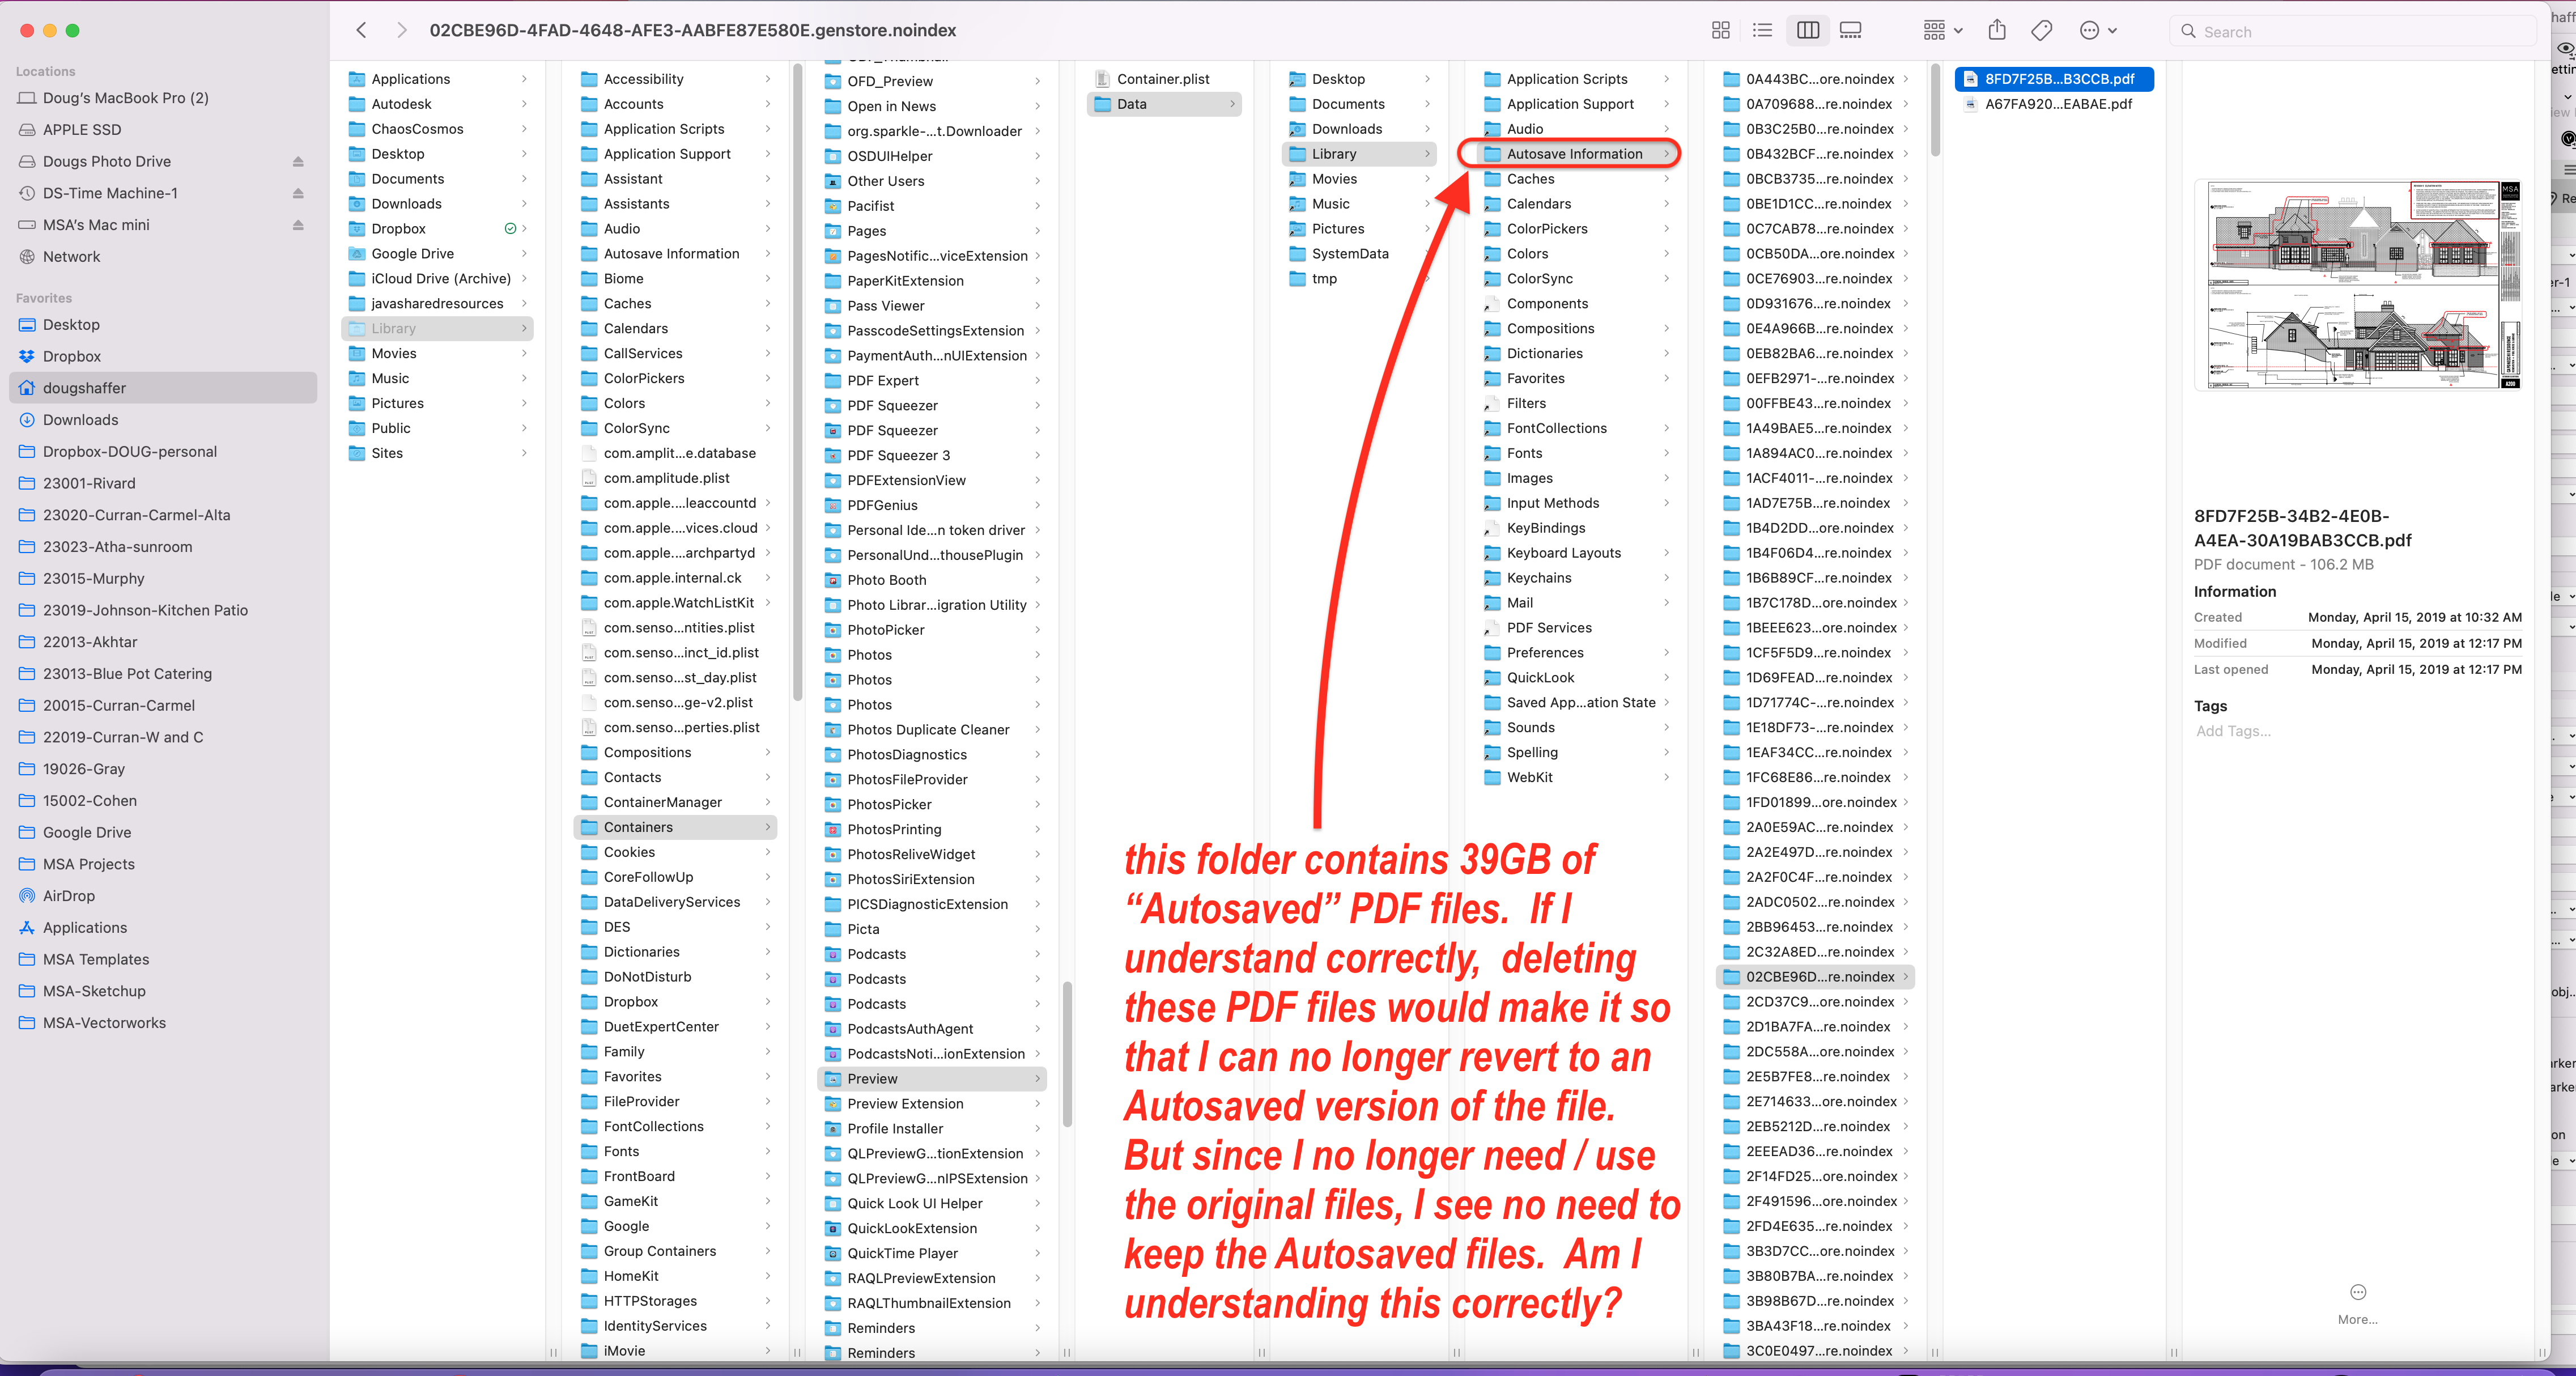Click Add Tags in preview pane

click(x=2233, y=731)
